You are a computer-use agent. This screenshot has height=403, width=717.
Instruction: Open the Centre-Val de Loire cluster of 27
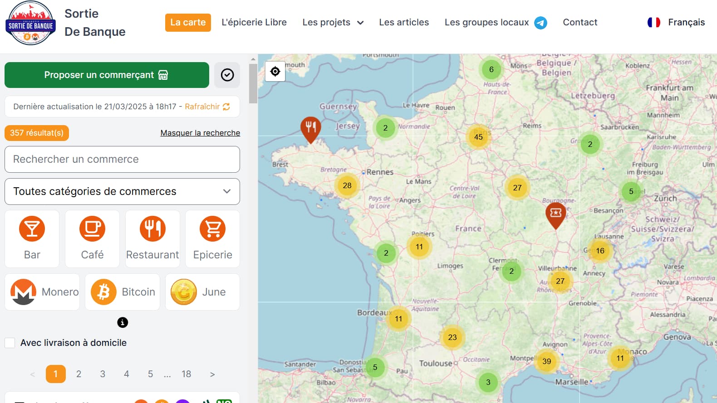(517, 188)
